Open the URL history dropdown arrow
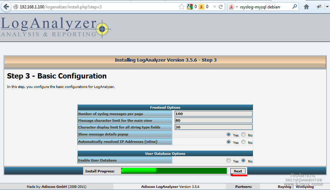Image resolution: width=330 pixels, height=190 pixels. point(214,7)
